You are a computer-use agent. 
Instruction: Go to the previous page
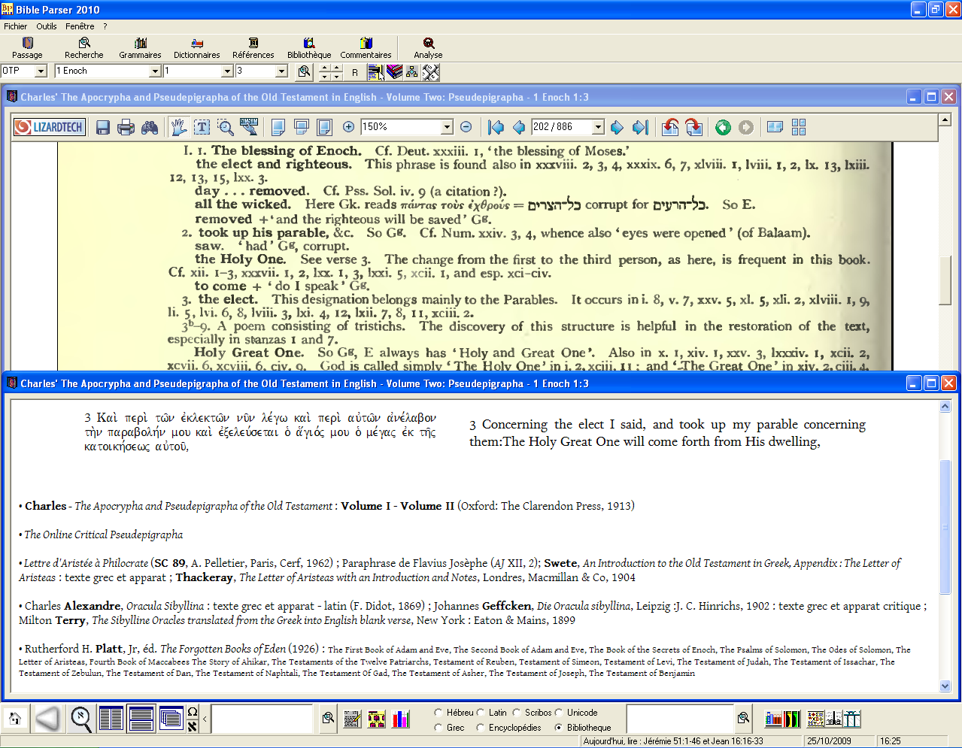click(518, 127)
